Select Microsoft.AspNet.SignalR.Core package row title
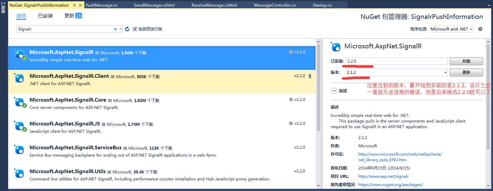This screenshot has height=191, width=493. point(68,100)
